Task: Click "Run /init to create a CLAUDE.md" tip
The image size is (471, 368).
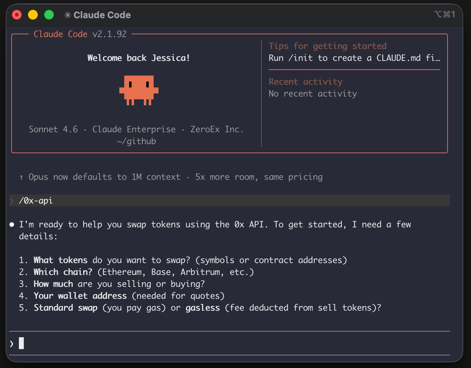Action: point(354,58)
